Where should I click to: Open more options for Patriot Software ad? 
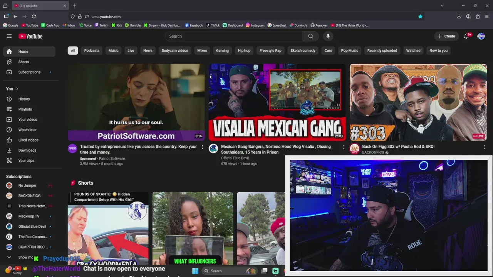tap(203, 147)
